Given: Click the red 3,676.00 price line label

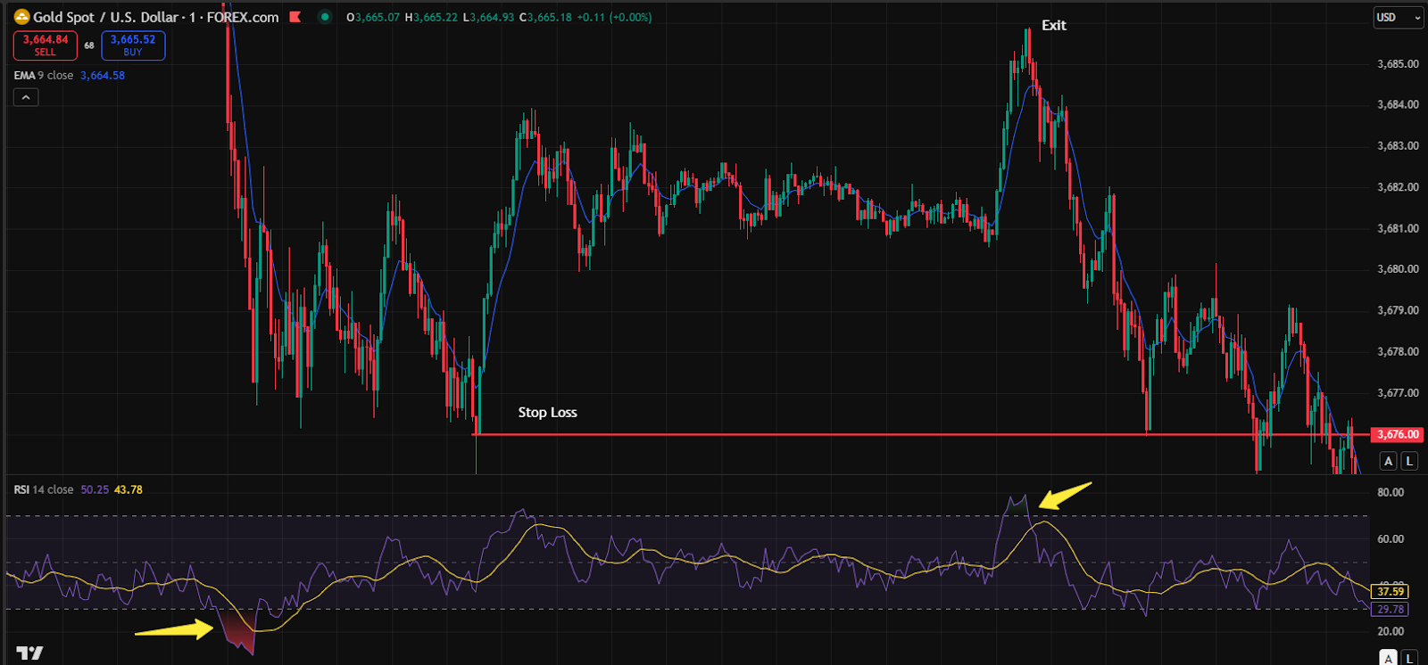Looking at the screenshot, I should (1397, 434).
